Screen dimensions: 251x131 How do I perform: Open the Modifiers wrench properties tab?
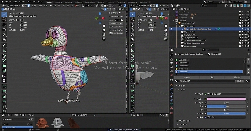tap(171, 89)
